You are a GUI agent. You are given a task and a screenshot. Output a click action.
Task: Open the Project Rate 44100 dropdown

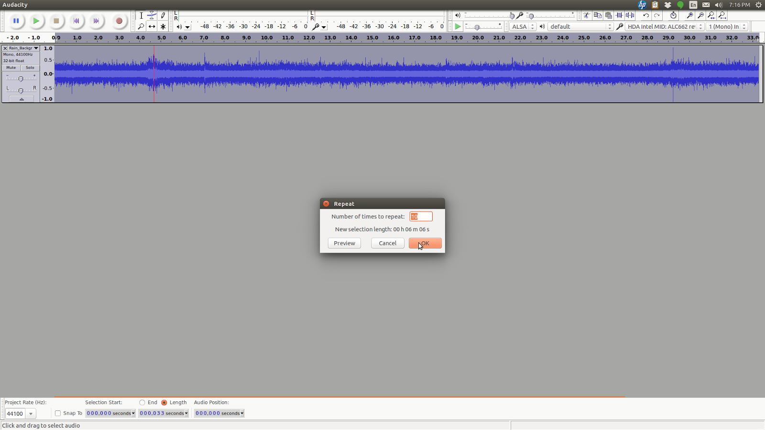click(x=31, y=414)
